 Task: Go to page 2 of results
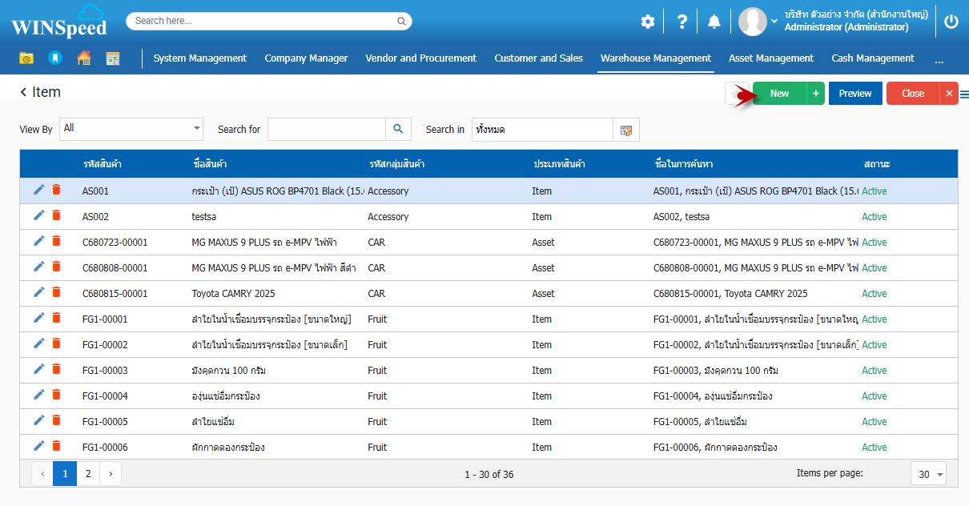(87, 474)
